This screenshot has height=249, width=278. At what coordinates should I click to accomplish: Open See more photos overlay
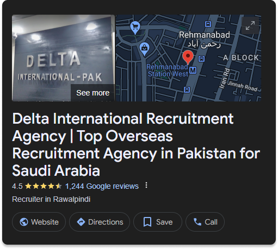point(92,93)
